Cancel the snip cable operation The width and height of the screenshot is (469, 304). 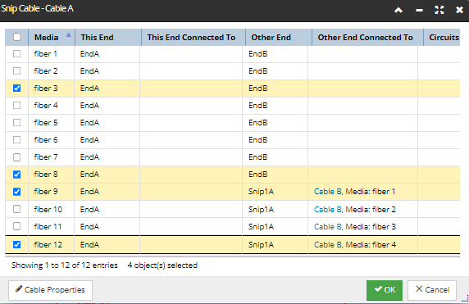[432, 290]
